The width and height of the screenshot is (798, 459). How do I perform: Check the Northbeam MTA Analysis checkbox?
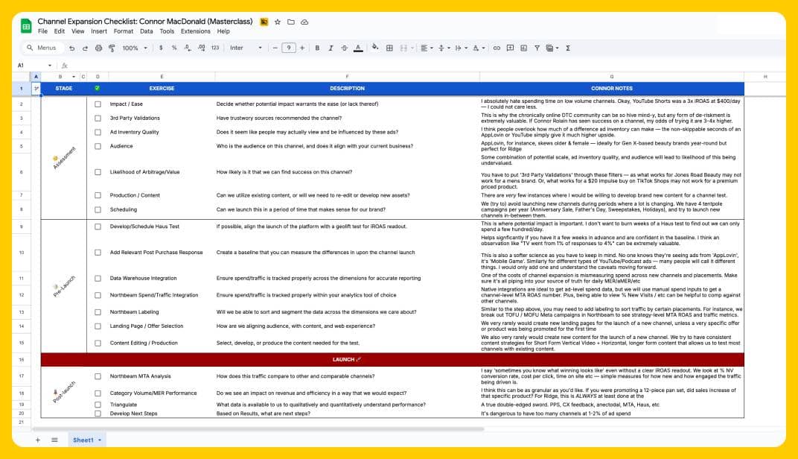pos(97,376)
